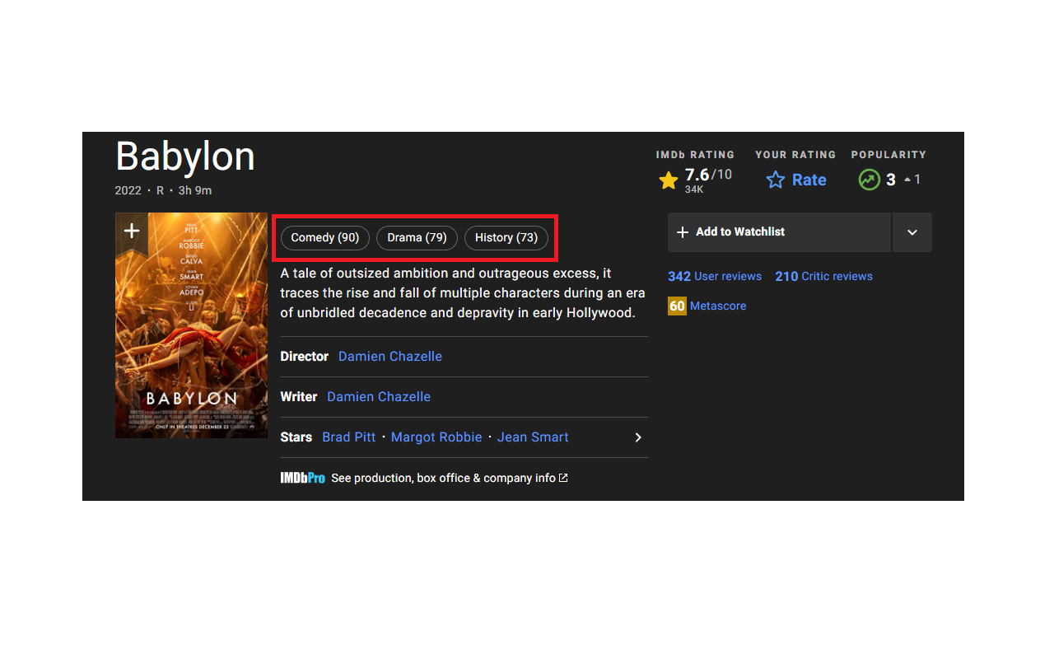Open the Watchlist options dropdown arrow
Viewport: 1054px width, 659px height.
[912, 232]
